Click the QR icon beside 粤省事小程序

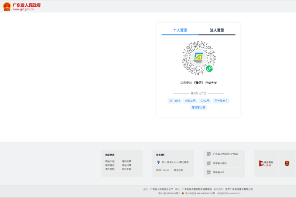point(209,163)
